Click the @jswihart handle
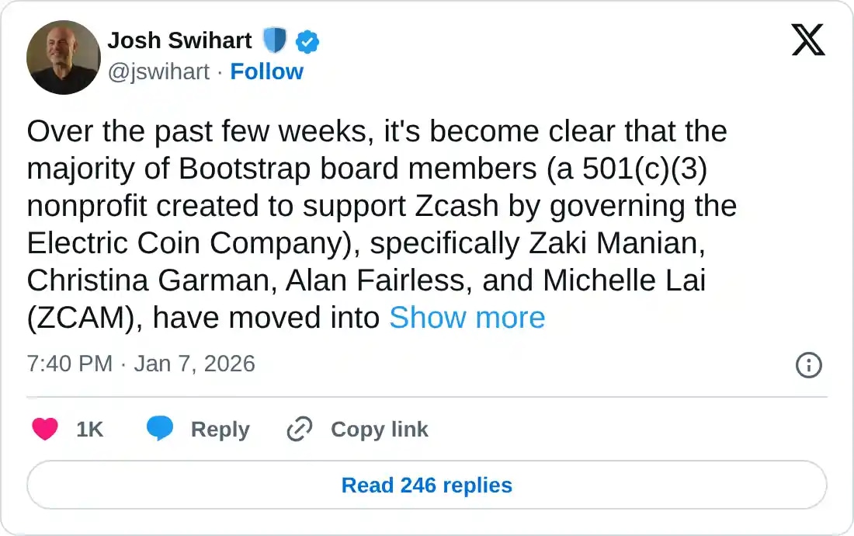 tap(160, 71)
